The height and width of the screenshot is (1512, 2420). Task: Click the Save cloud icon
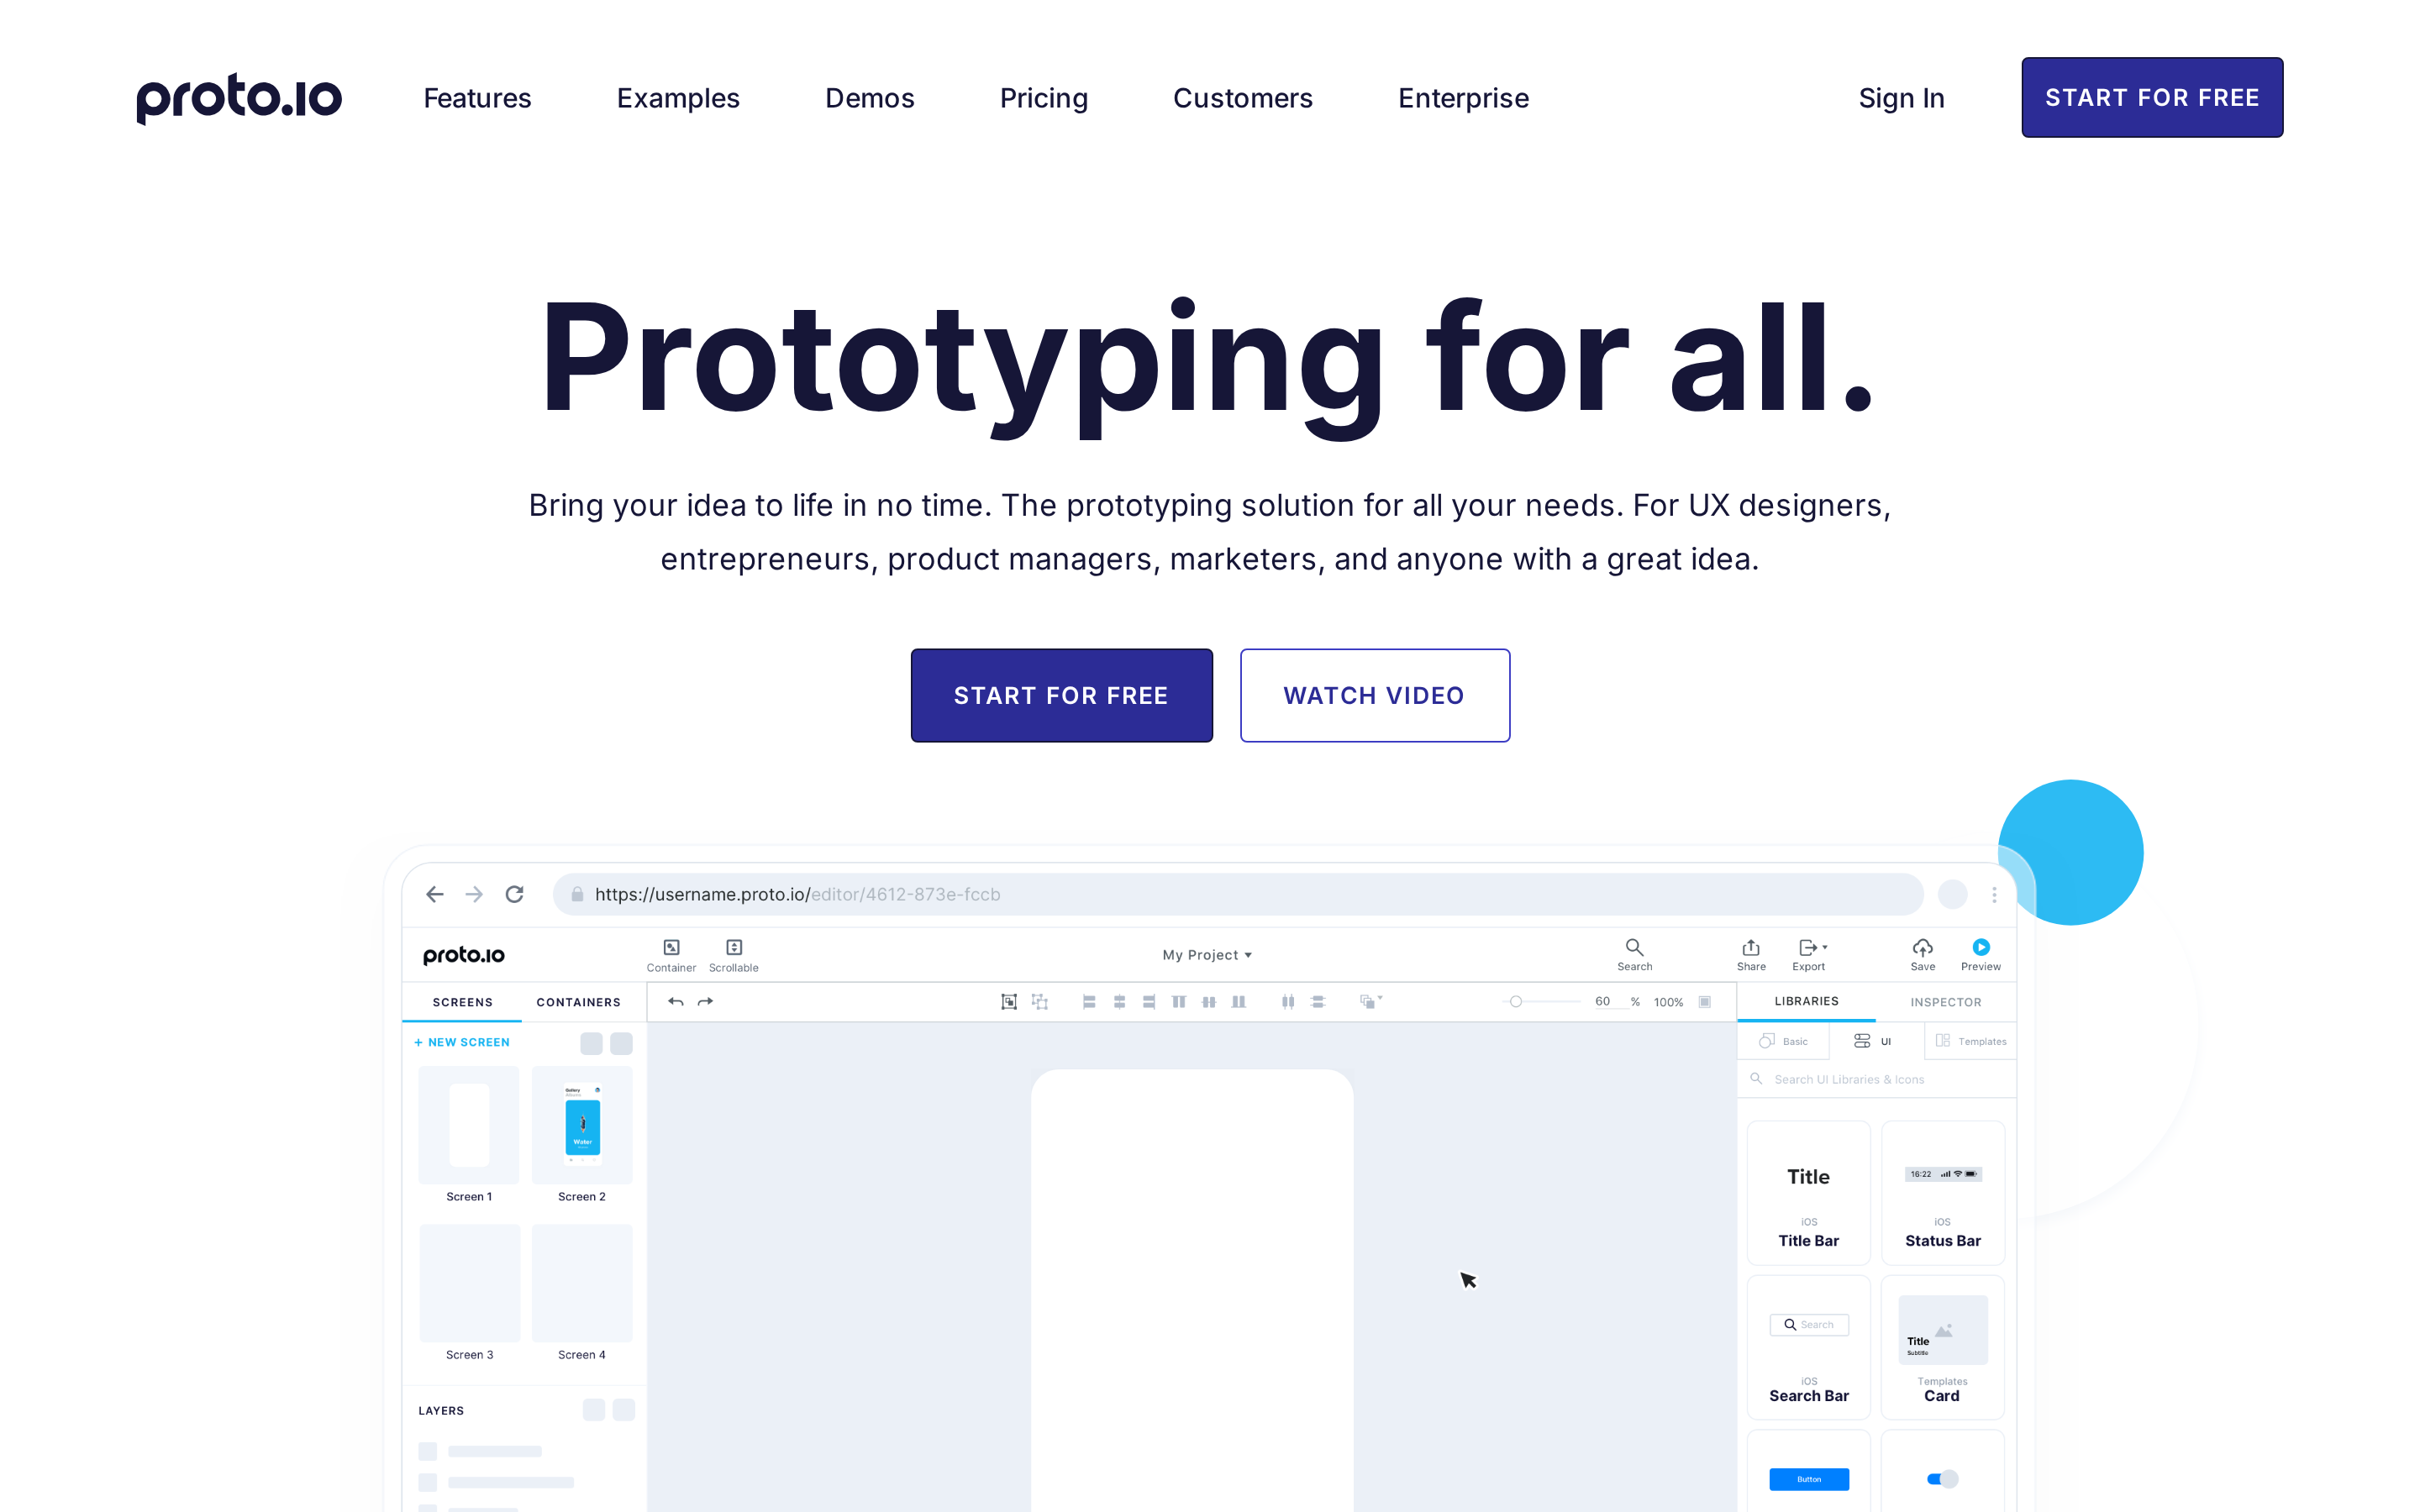(1922, 946)
